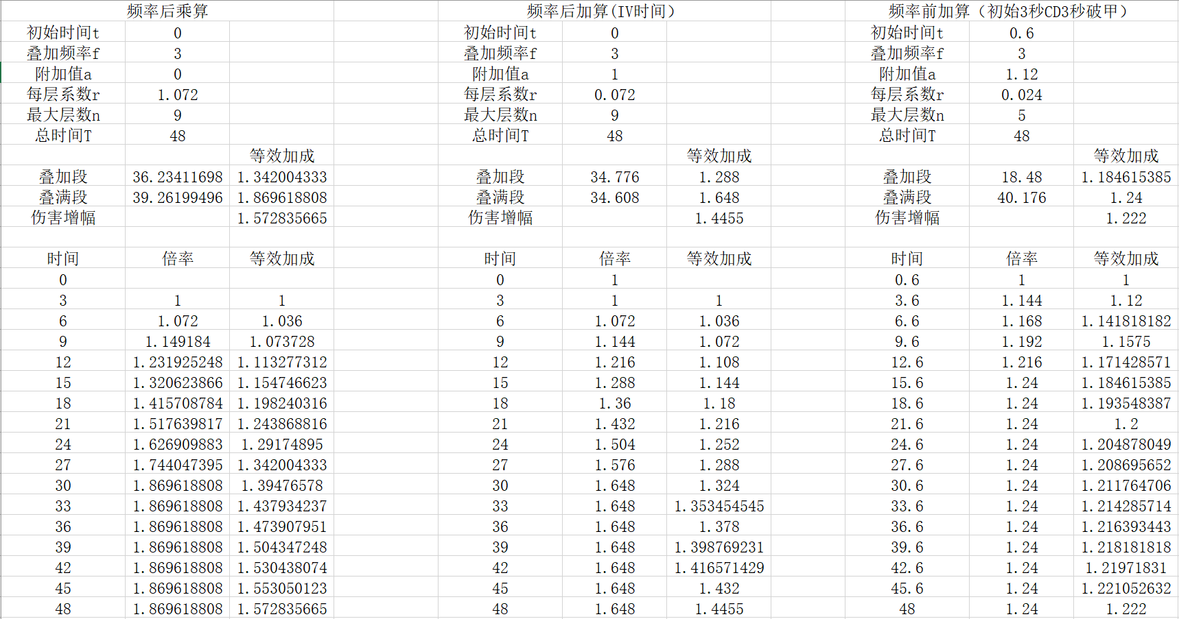Click the cell 1.198240316
The image size is (1179, 619).
[282, 403]
